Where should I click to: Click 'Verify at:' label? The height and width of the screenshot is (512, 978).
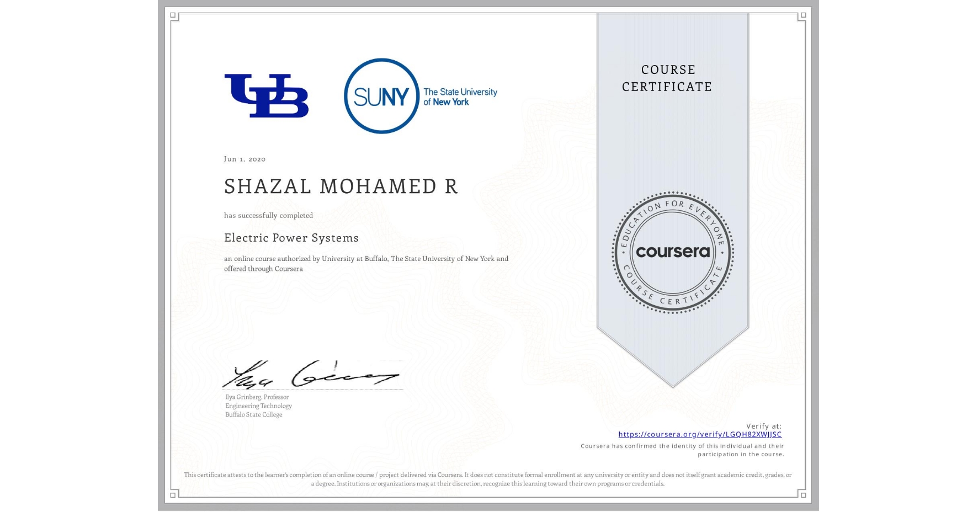coord(766,425)
